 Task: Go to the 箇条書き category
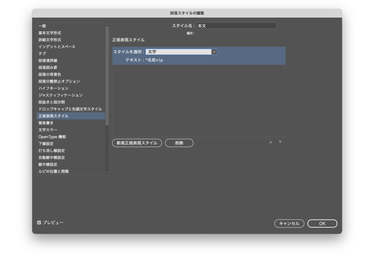click(46, 123)
